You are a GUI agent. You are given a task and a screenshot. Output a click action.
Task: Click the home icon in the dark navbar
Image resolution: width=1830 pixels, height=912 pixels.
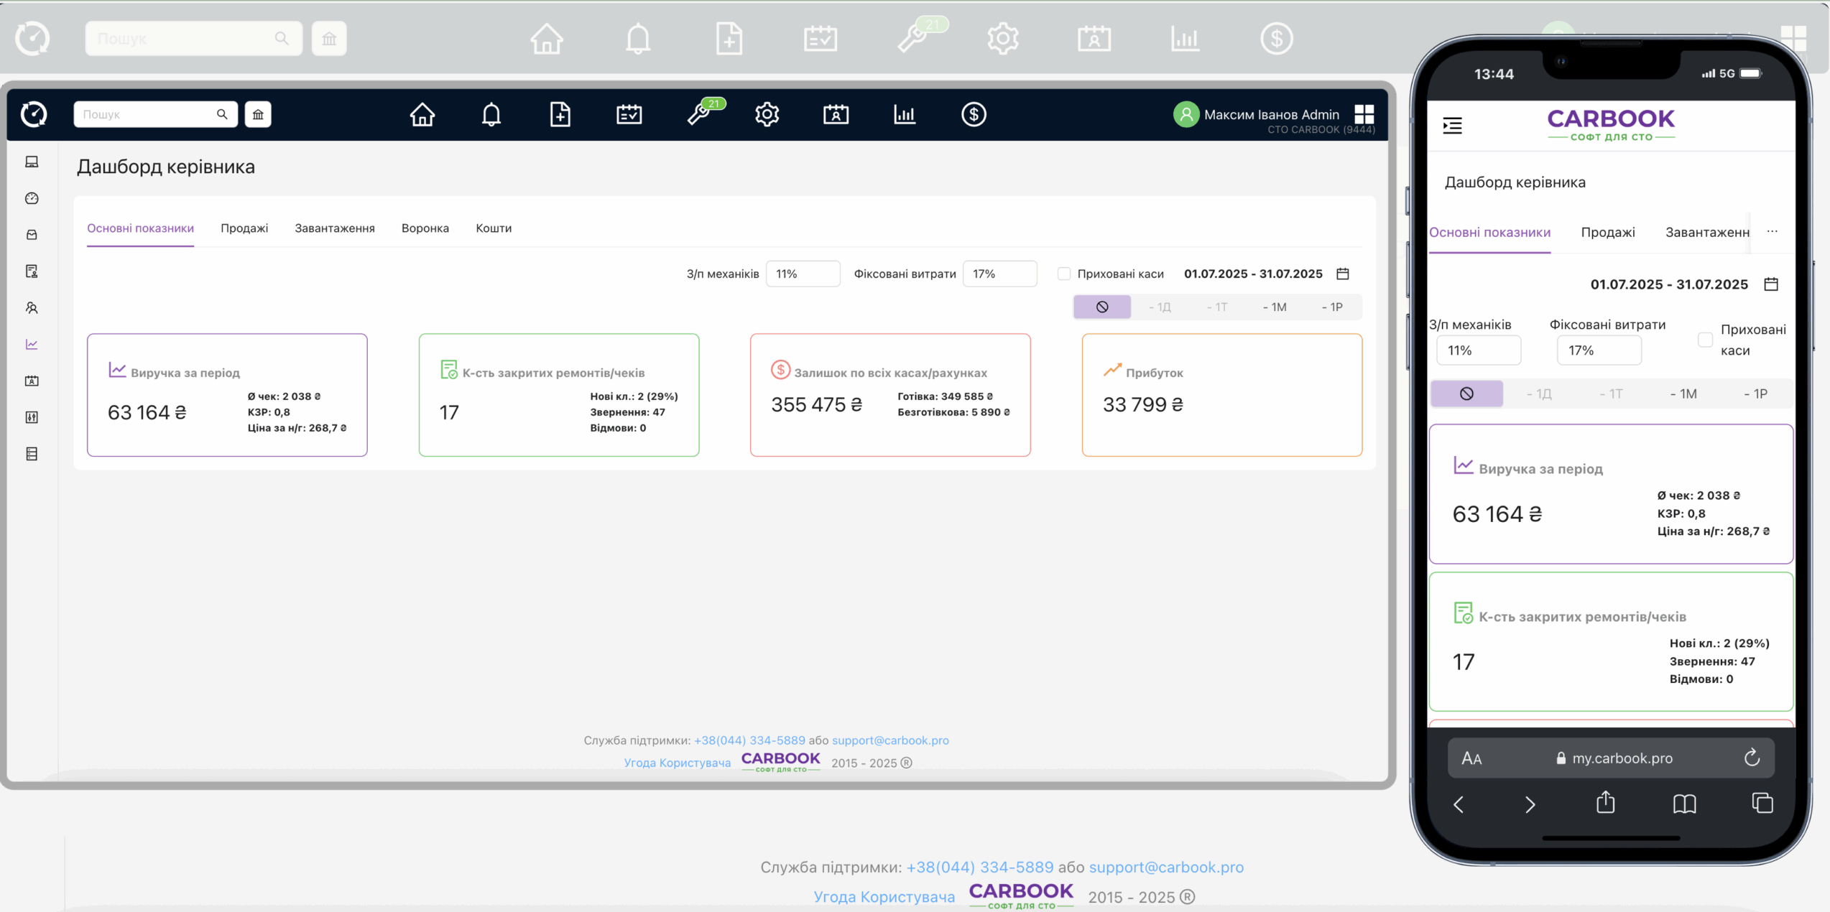click(422, 114)
